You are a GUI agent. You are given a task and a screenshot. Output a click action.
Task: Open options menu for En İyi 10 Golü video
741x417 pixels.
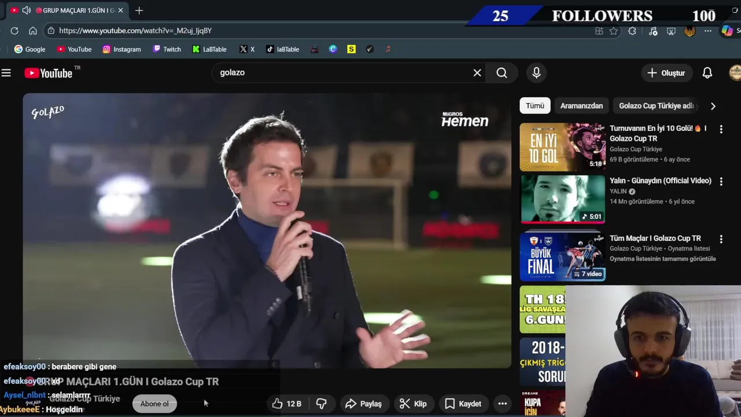coord(721,129)
